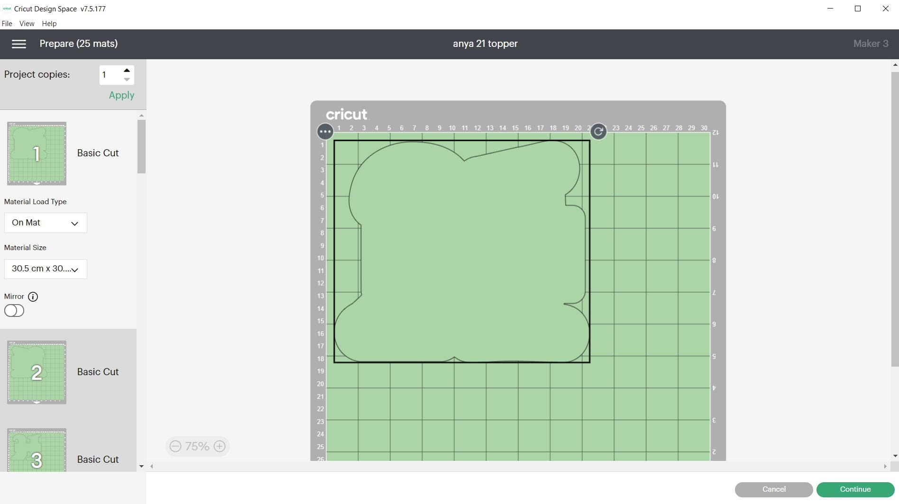Image resolution: width=899 pixels, height=504 pixels.
Task: Click the cut shape on the mat
Action: (x=462, y=252)
